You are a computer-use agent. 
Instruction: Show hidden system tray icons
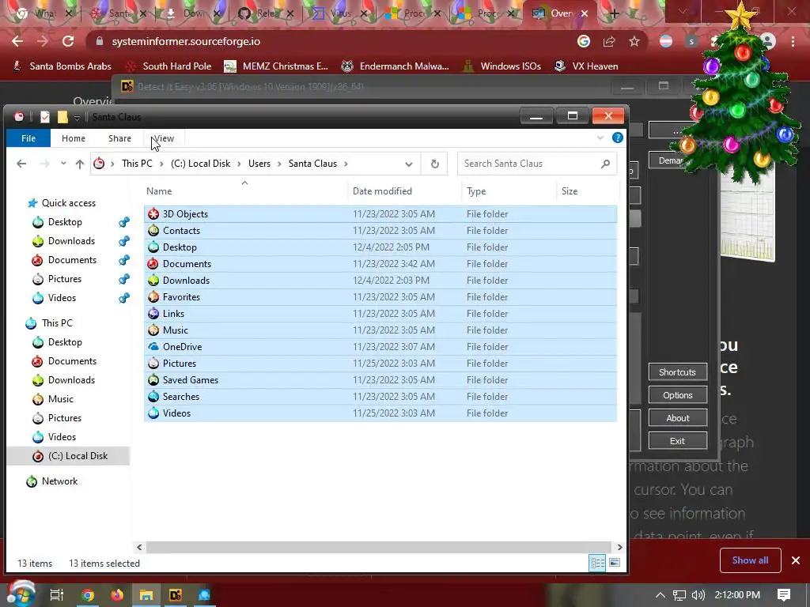[660, 595]
